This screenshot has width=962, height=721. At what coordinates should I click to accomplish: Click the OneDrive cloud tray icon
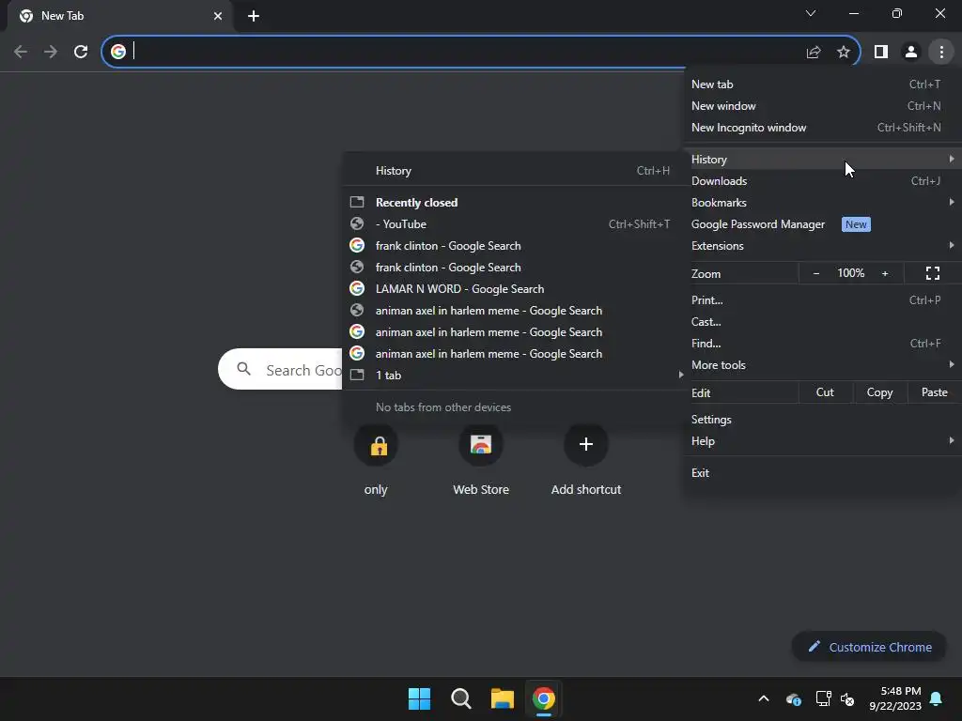coord(793,698)
